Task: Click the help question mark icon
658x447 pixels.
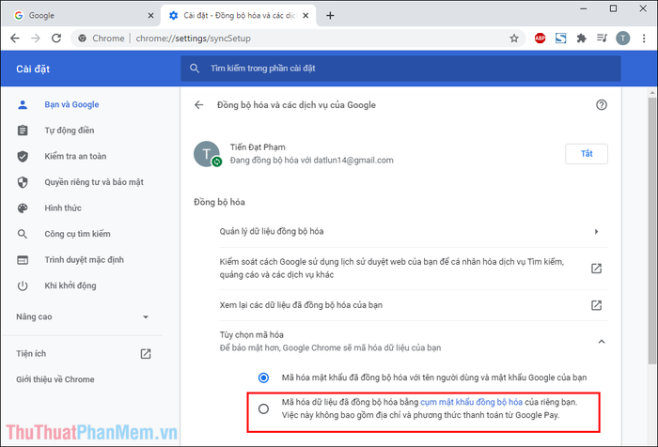Action: tap(602, 105)
